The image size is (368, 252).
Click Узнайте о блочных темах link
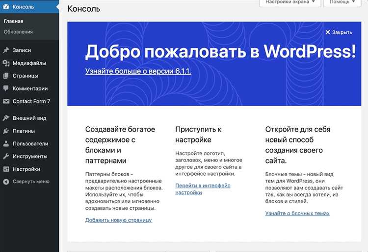[297, 213]
